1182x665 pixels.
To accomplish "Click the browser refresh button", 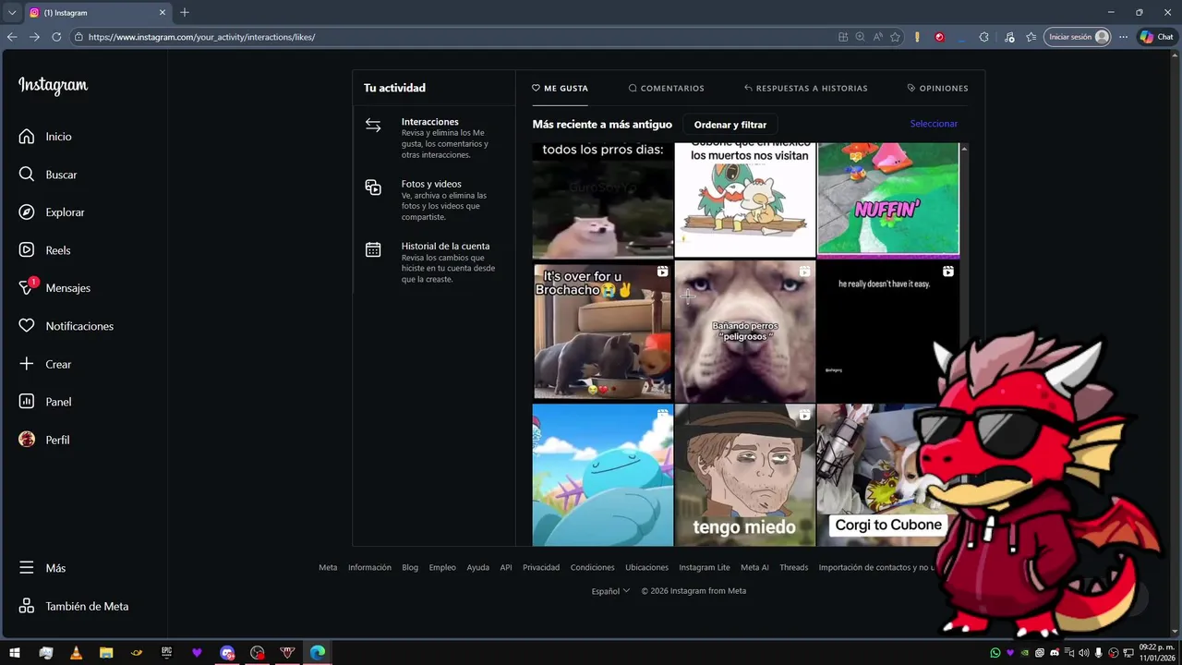I will coord(56,37).
